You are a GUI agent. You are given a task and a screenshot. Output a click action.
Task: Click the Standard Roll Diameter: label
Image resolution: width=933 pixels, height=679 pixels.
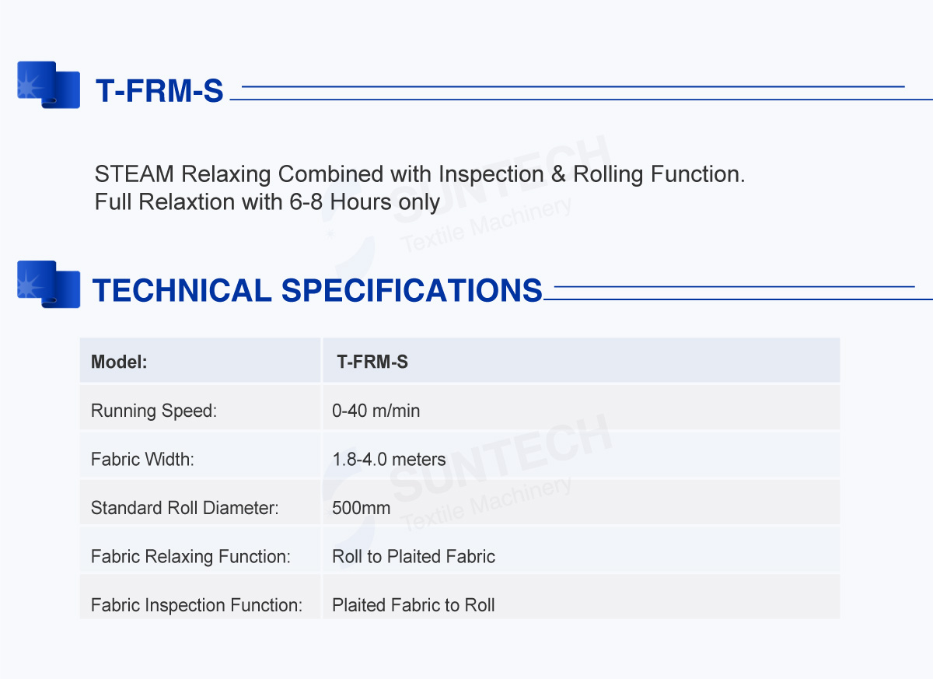185,508
